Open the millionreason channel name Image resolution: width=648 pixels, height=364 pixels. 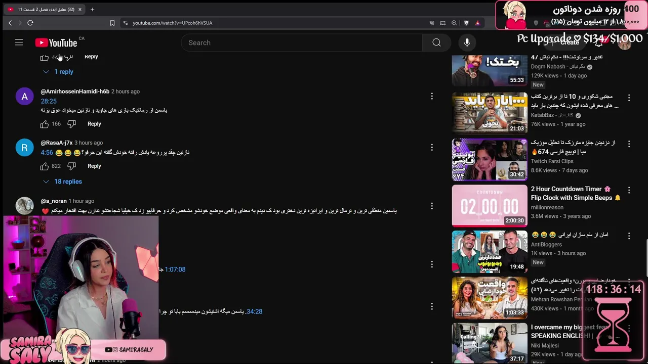pyautogui.click(x=547, y=207)
